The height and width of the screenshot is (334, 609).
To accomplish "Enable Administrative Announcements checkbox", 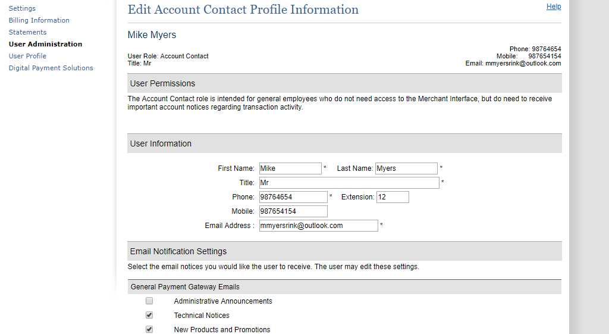I will [x=149, y=301].
